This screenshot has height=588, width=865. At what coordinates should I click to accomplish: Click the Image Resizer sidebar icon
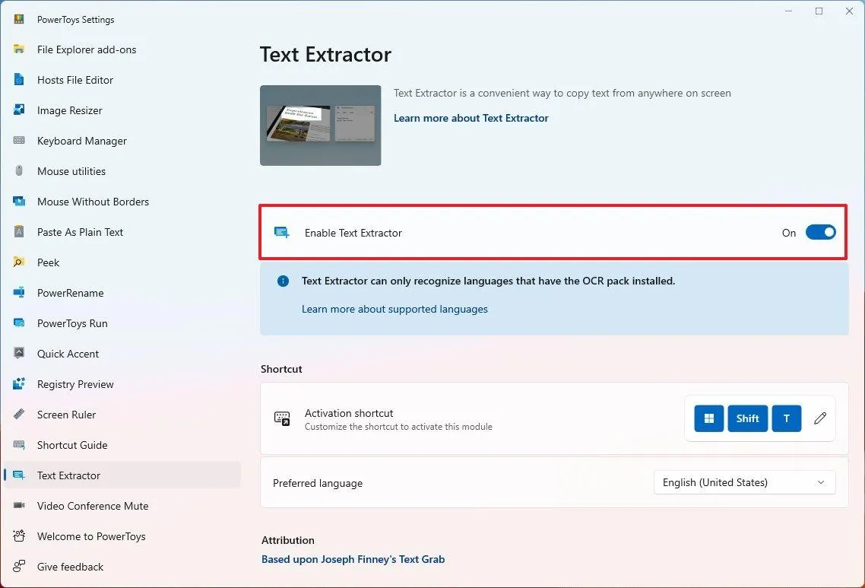pos(19,110)
